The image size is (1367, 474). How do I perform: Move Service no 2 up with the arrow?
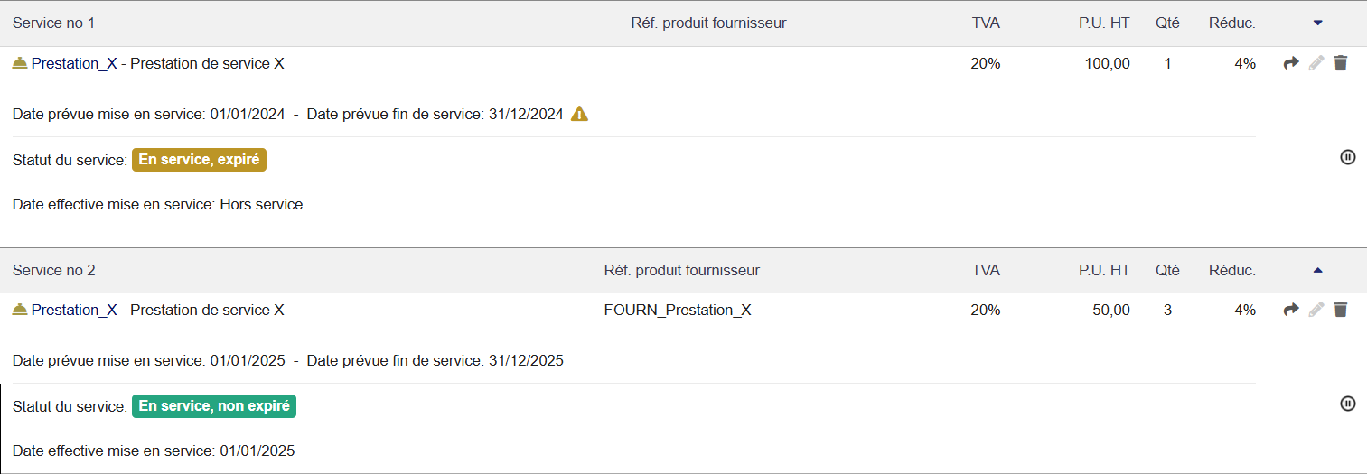pyautogui.click(x=1317, y=270)
